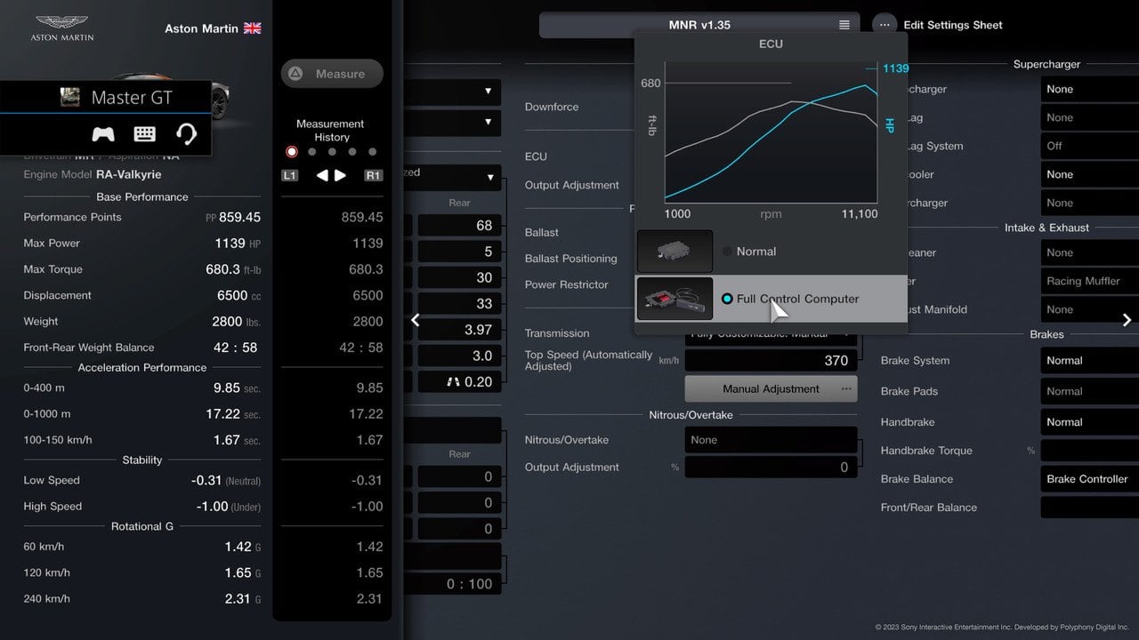The image size is (1139, 640).
Task: Select the first red measurement history dot
Action: point(292,152)
